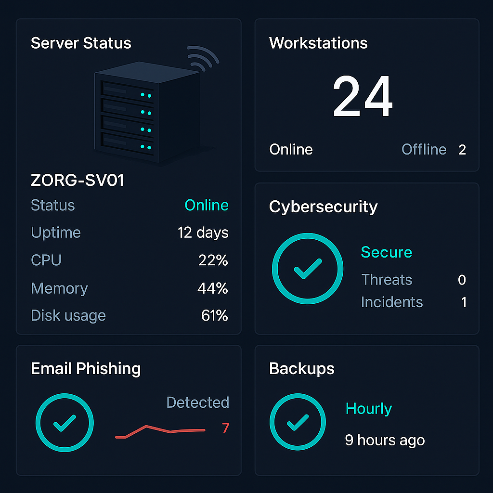
Task: Select the Offline workstations label
Action: click(424, 149)
